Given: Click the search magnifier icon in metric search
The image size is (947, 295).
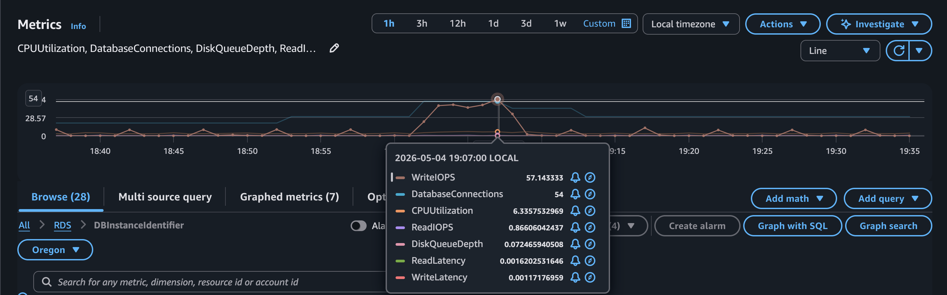Looking at the screenshot, I should (47, 282).
